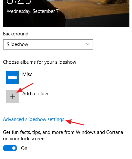Open Advanced slideshow settings link
This screenshot has width=132, height=159.
pos(34,119)
